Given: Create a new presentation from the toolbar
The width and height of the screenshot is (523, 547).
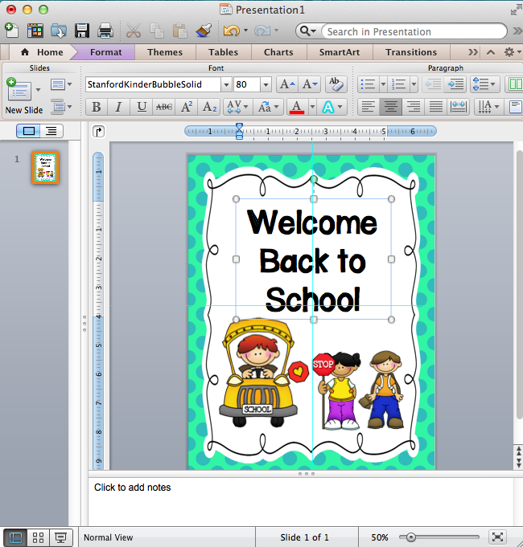Looking at the screenshot, I should [x=12, y=31].
